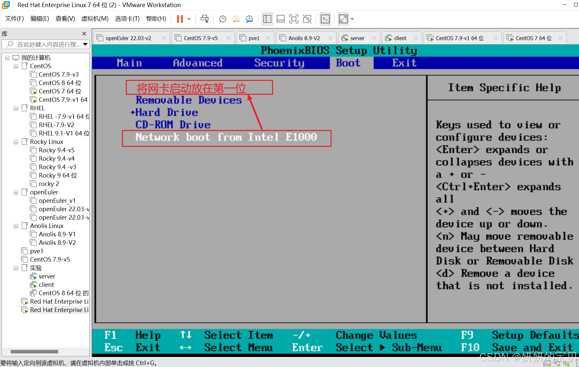Open the 帮助(H) menu
Viewport: 579px width, 367px height.
(156, 19)
